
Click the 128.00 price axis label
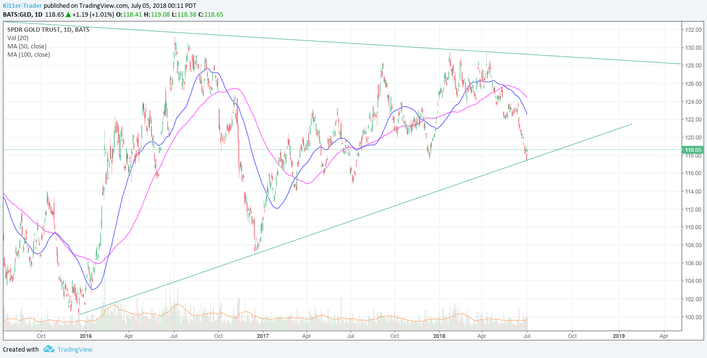[693, 66]
